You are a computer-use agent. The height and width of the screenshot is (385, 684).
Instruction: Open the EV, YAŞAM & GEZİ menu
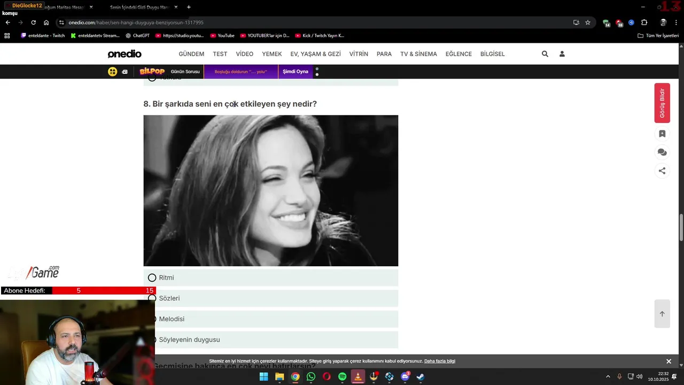(315, 54)
